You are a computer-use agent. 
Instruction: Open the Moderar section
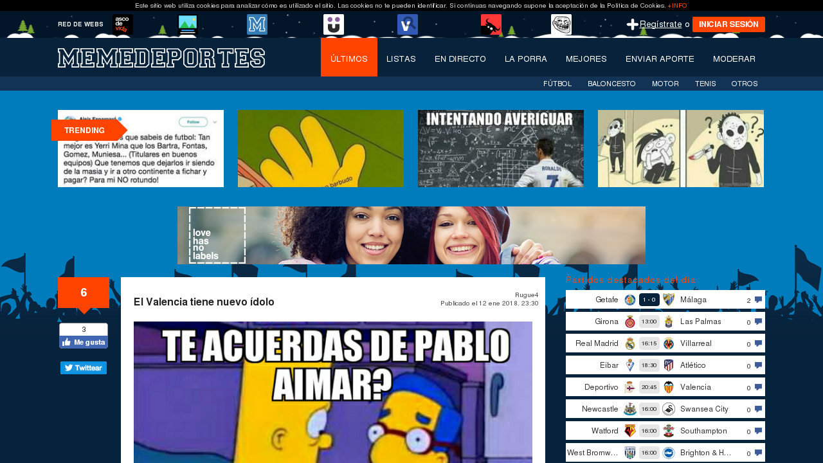(734, 59)
